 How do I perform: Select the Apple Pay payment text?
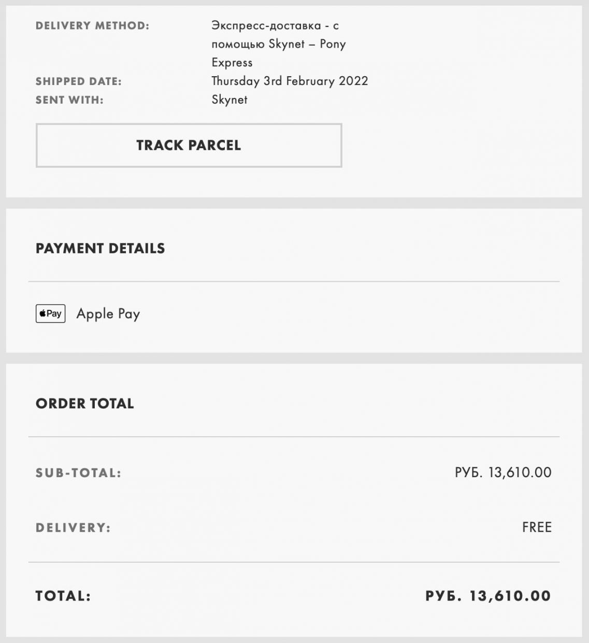click(x=108, y=314)
